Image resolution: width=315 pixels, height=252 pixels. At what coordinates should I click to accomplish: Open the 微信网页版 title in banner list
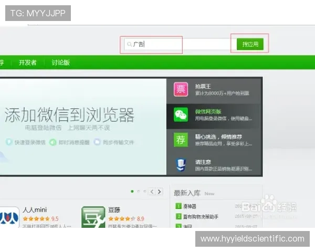click(x=208, y=111)
